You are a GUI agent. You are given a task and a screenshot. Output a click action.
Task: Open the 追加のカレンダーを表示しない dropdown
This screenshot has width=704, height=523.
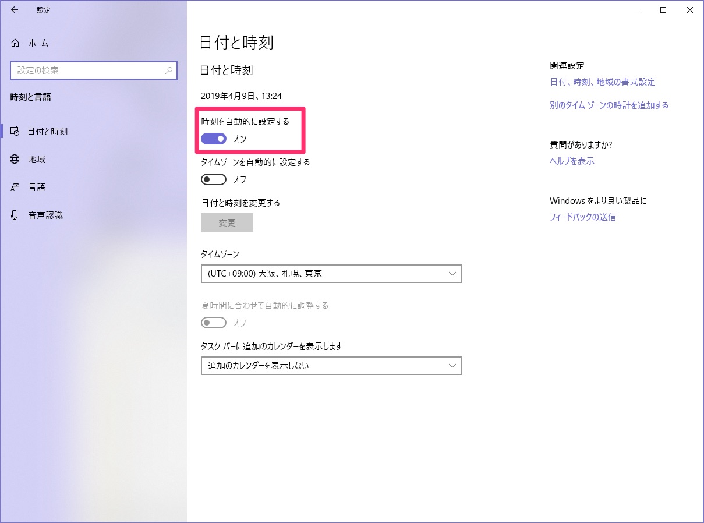click(331, 366)
